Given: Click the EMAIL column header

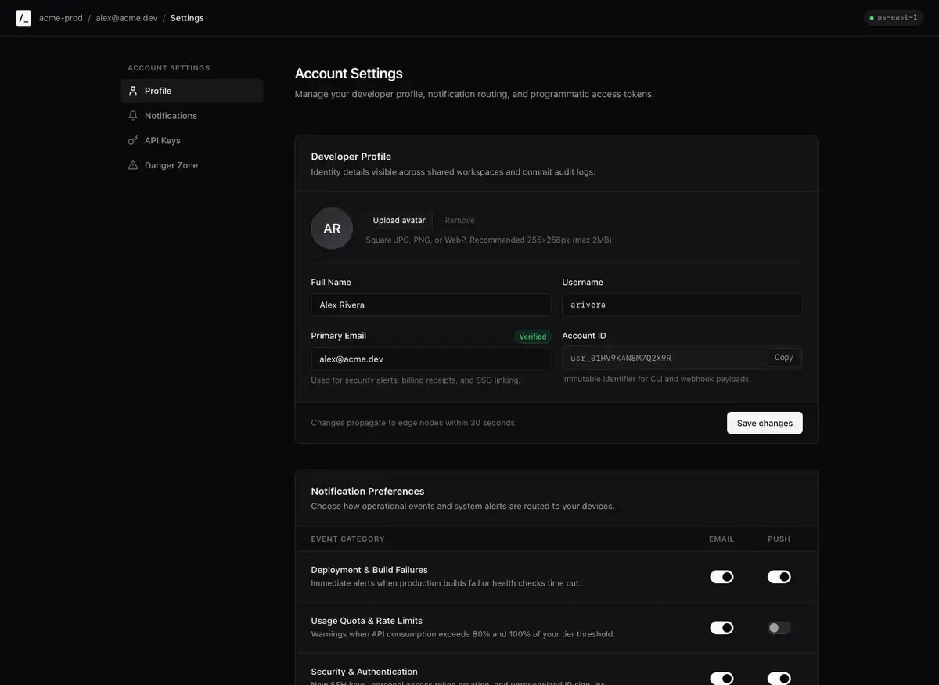Looking at the screenshot, I should pos(721,539).
